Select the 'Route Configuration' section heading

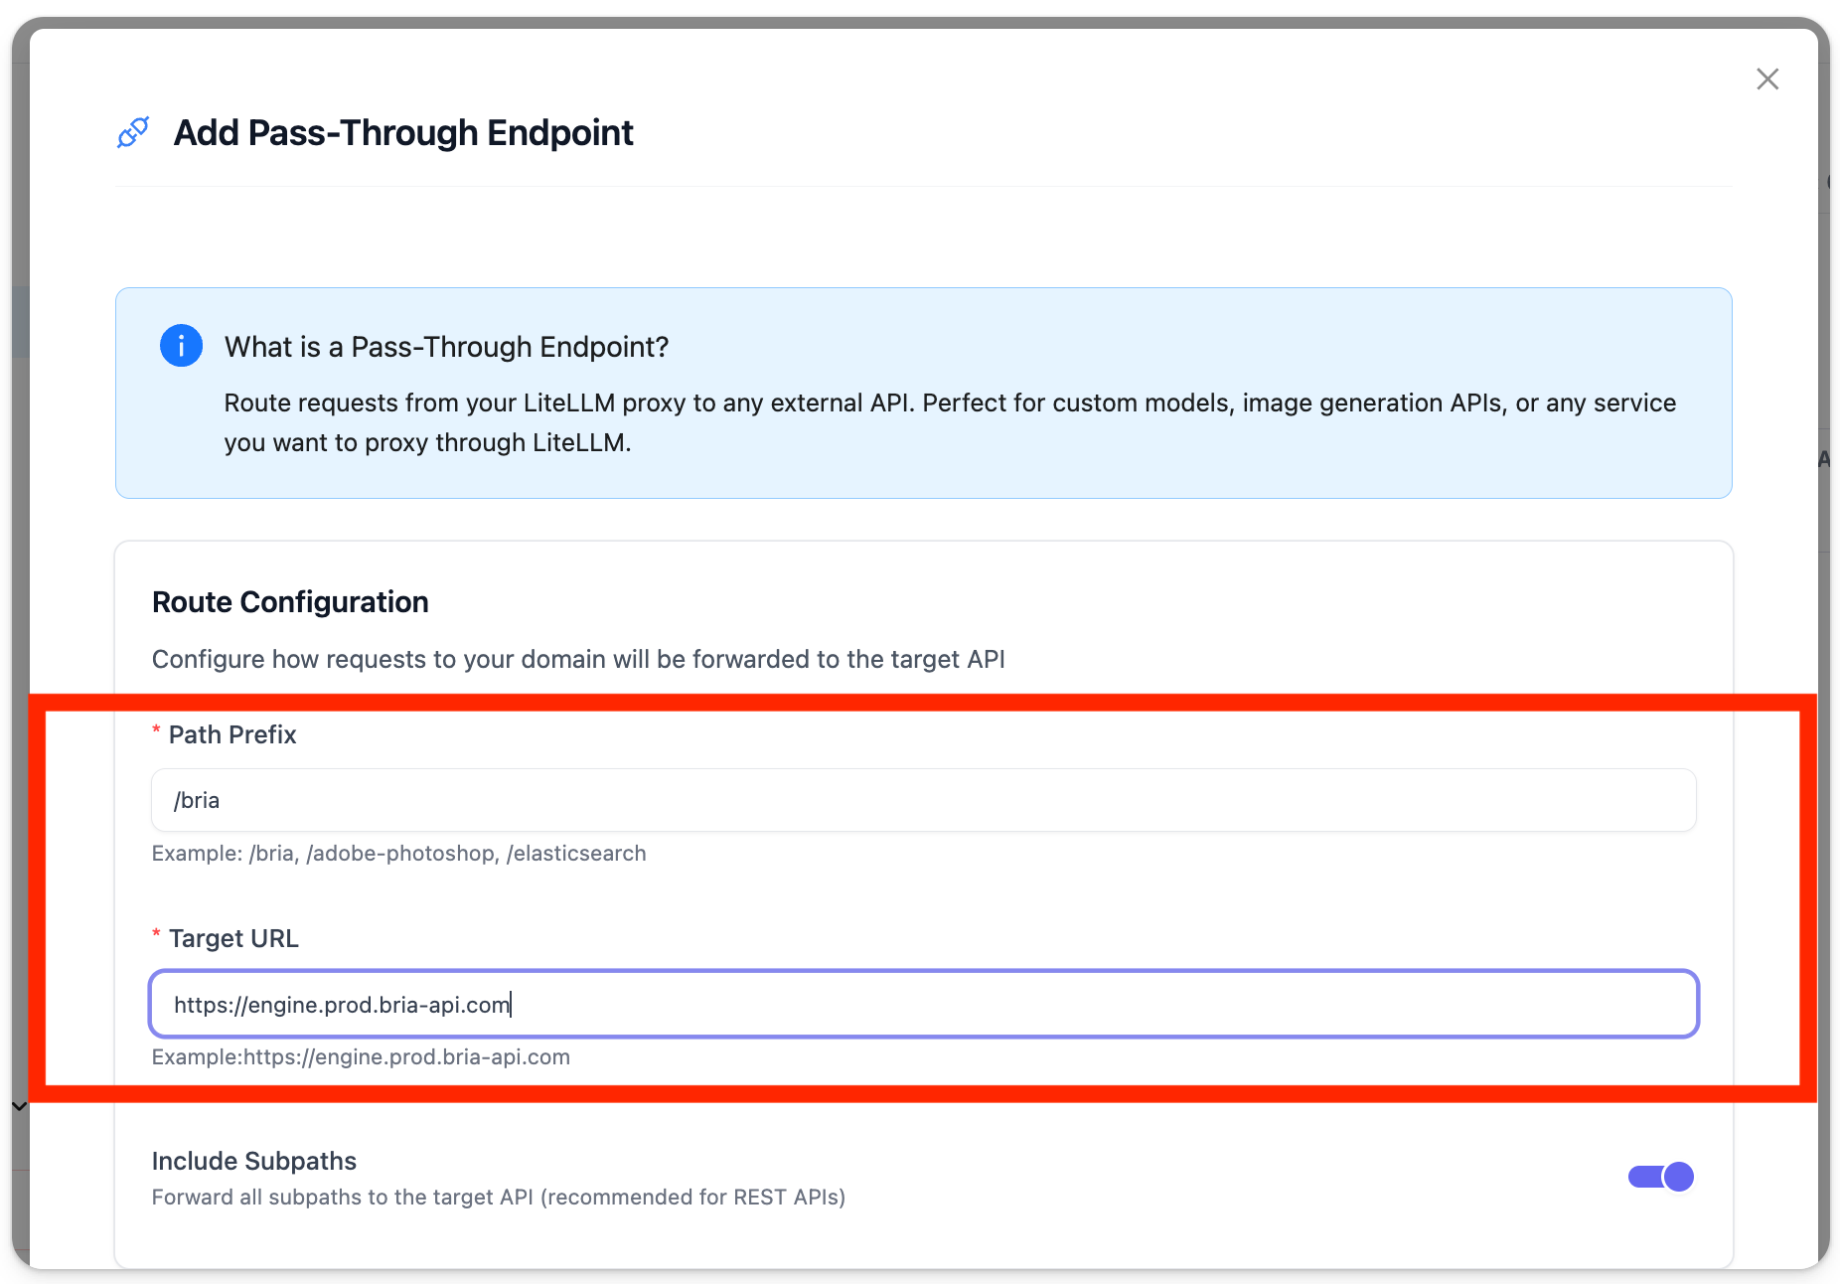[289, 601]
